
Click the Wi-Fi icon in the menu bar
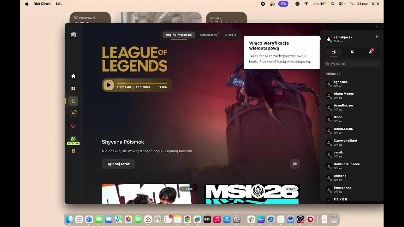pos(306,4)
